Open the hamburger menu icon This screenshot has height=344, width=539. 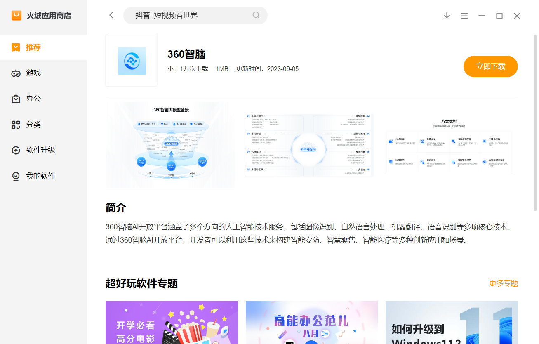464,16
